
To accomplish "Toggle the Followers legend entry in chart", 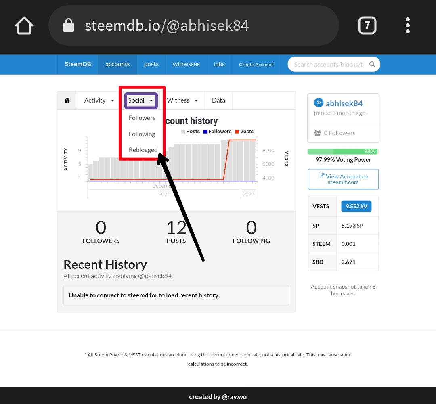I will (x=218, y=132).
